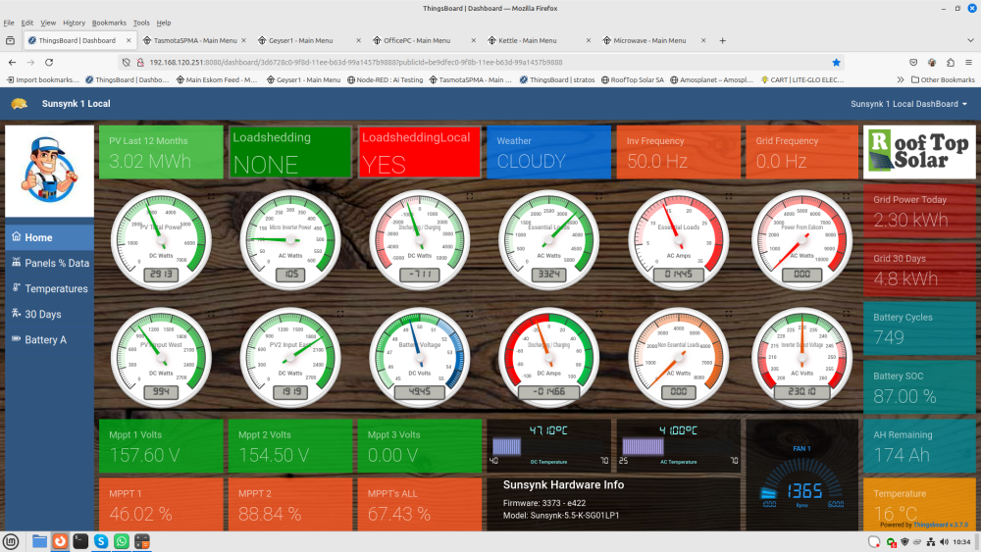The image size is (981, 552).
Task: Expand Discharging / Charging DC Watts gauge fullscreen
Action: [469, 196]
